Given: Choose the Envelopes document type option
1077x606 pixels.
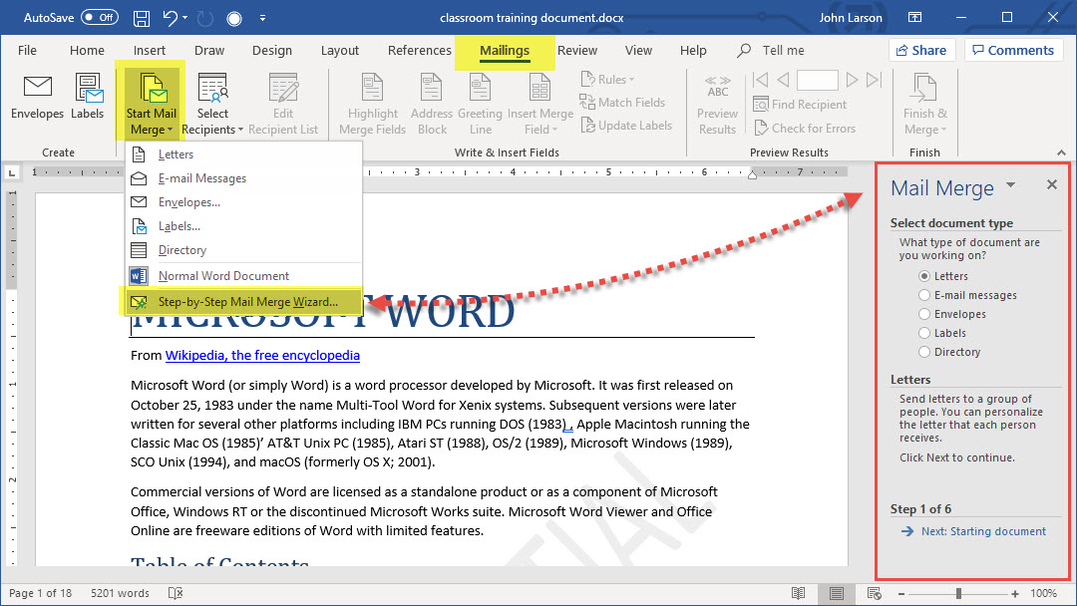Looking at the screenshot, I should (924, 314).
